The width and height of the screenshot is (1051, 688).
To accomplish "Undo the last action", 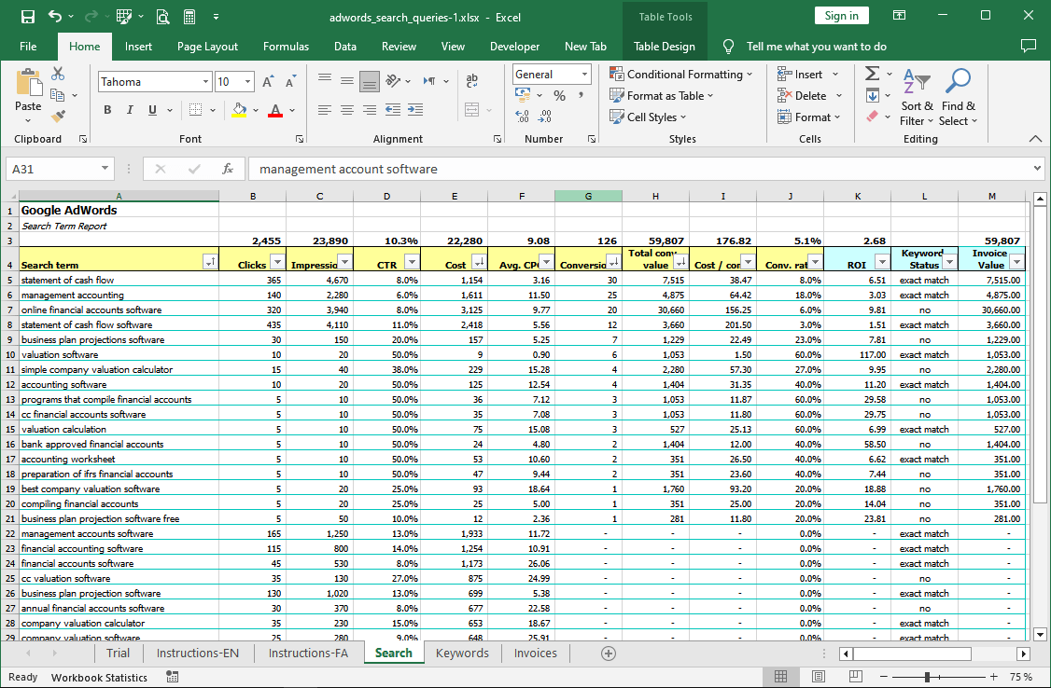I will pos(55,17).
